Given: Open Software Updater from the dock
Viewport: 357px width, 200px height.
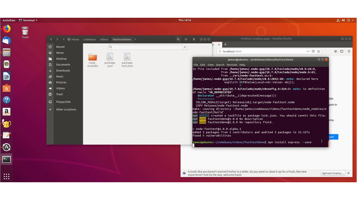Looking at the screenshot, I should coord(6,147).
